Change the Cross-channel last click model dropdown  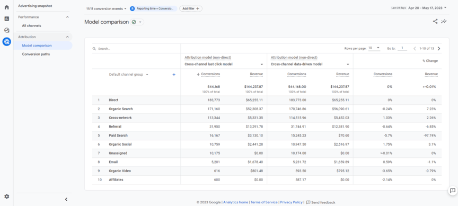pyautogui.click(x=224, y=64)
